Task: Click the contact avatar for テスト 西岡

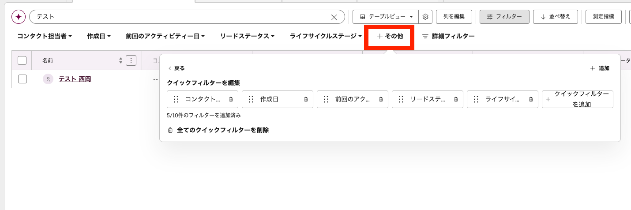Action: 48,79
